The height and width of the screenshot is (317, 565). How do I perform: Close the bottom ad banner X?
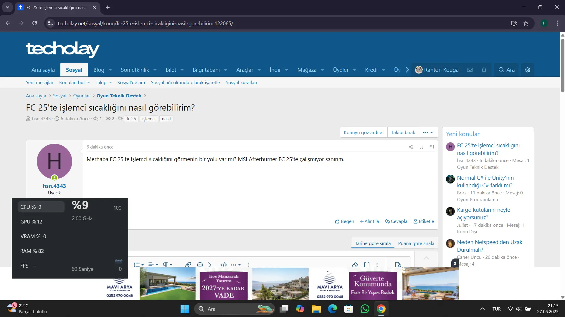point(455,263)
